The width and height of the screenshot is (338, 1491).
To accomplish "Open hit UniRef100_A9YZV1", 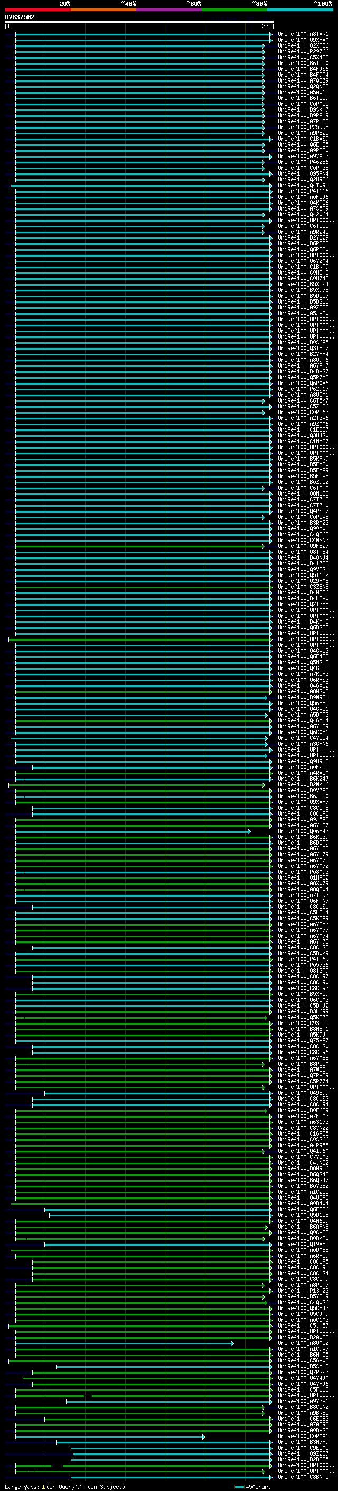I will [303, 1402].
